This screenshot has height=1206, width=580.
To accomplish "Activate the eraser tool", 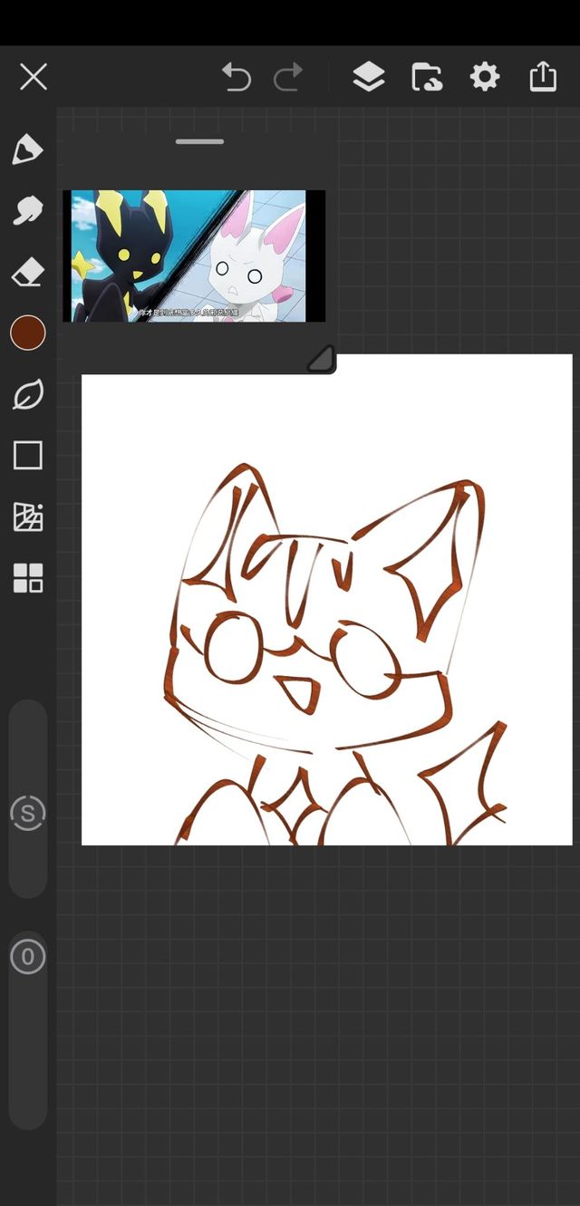I will click(27, 272).
